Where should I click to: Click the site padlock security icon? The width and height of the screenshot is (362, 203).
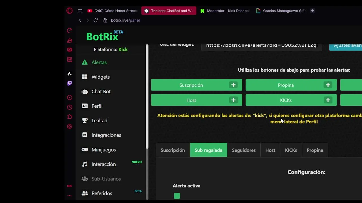coord(105,20)
